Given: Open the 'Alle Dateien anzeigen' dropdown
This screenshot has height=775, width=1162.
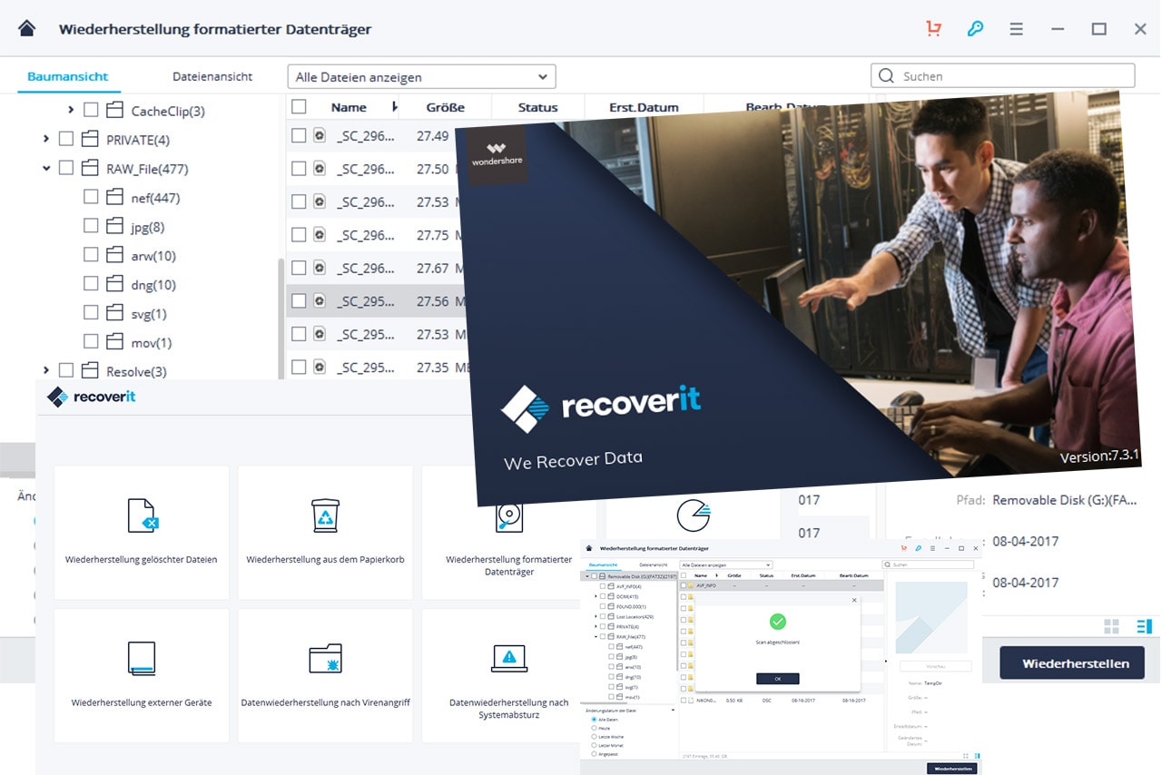Looking at the screenshot, I should coord(421,77).
